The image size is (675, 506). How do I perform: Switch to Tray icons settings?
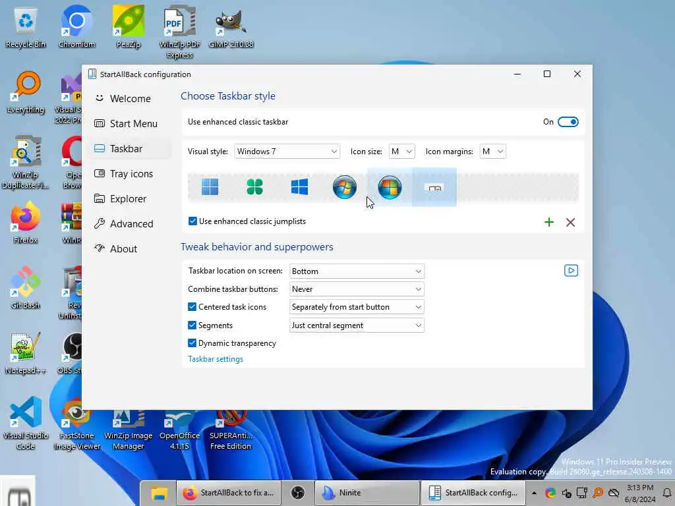point(131,173)
